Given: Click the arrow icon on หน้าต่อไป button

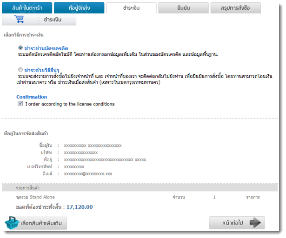Looking at the screenshot, I should pos(255,223).
